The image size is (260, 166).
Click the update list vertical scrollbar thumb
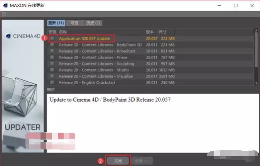[256, 50]
